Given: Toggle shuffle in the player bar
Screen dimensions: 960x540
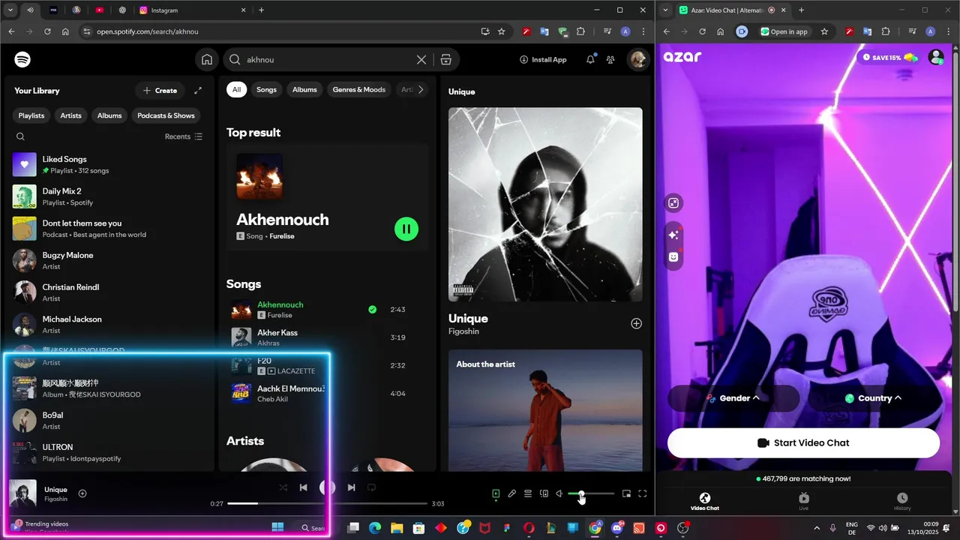Looking at the screenshot, I should pyautogui.click(x=283, y=487).
